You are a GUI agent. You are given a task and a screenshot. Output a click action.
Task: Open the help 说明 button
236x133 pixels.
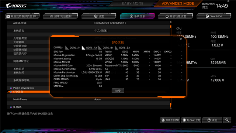(212, 120)
